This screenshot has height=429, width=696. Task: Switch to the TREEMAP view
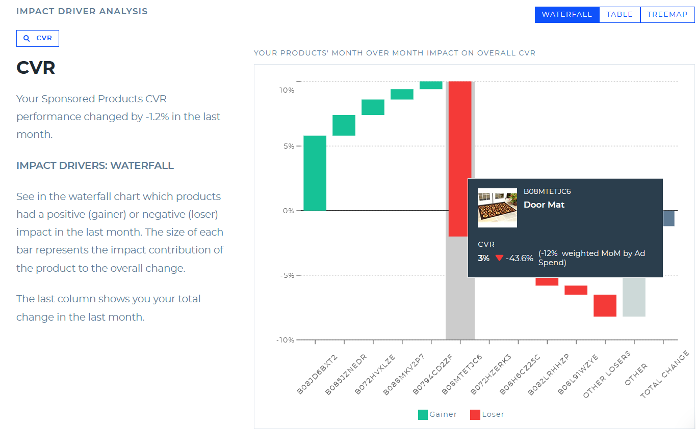[x=667, y=14]
